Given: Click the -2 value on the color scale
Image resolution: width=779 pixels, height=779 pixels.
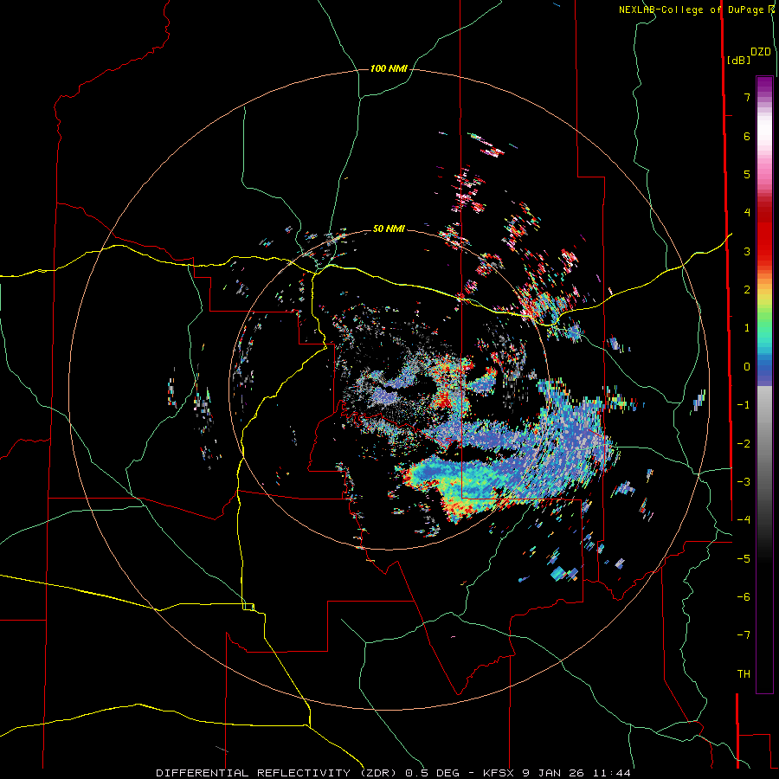Looking at the screenshot, I should click(744, 443).
